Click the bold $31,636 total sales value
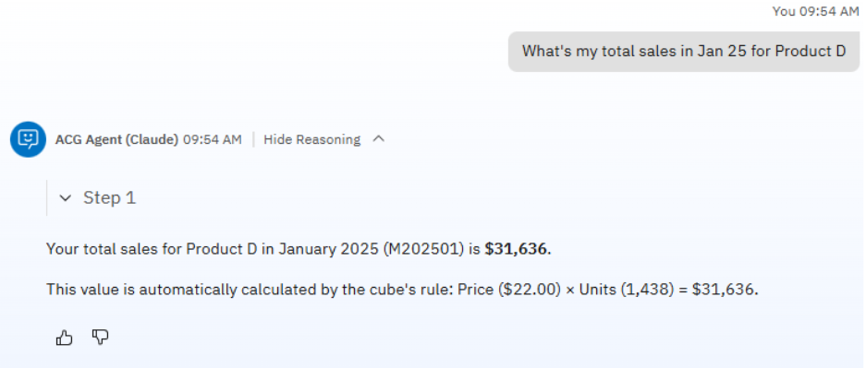Screen dimensions: 866x368 coord(518,249)
